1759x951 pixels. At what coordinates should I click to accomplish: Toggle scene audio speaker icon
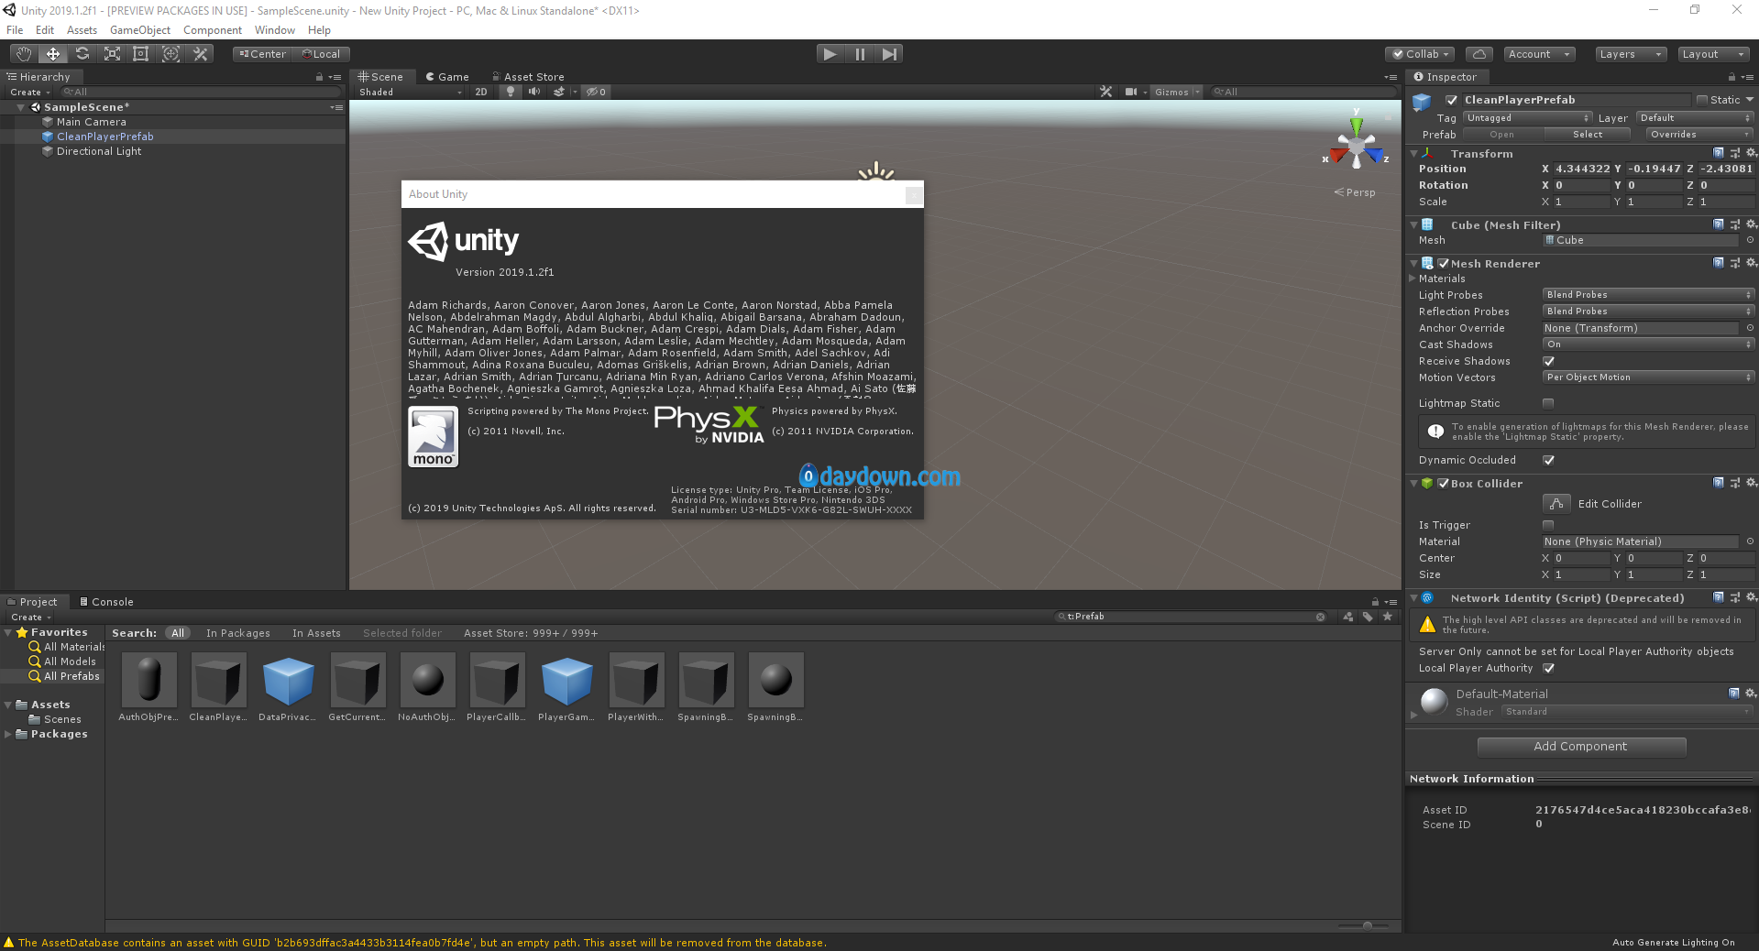[x=534, y=92]
